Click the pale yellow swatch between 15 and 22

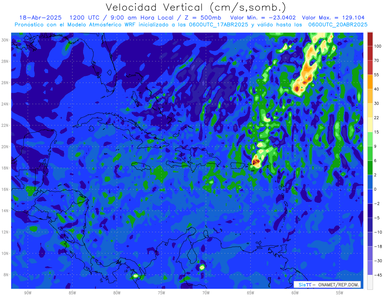tap(370, 124)
